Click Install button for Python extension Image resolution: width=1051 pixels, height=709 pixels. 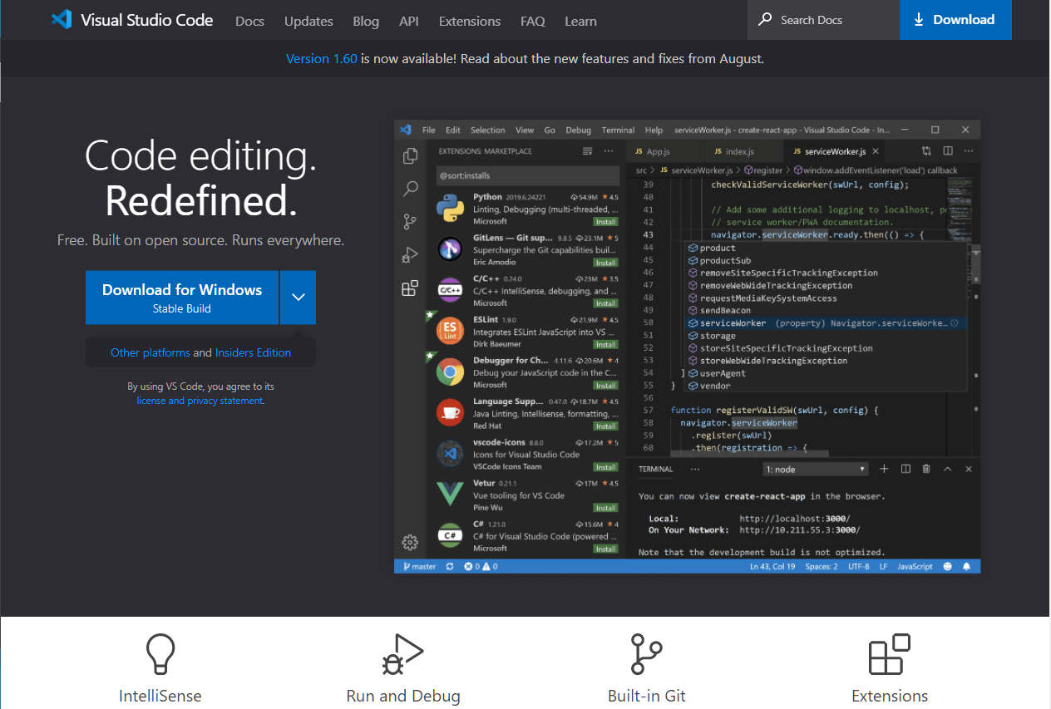pos(605,222)
